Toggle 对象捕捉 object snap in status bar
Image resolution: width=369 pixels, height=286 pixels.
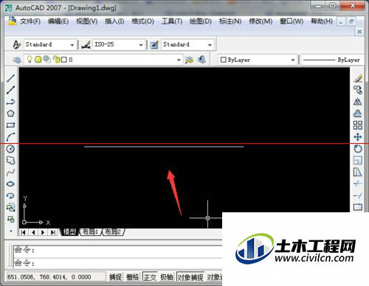click(190, 277)
